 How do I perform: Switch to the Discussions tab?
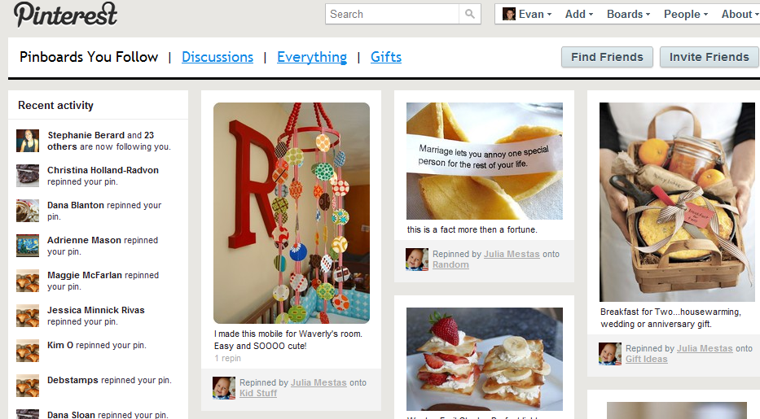coord(217,57)
